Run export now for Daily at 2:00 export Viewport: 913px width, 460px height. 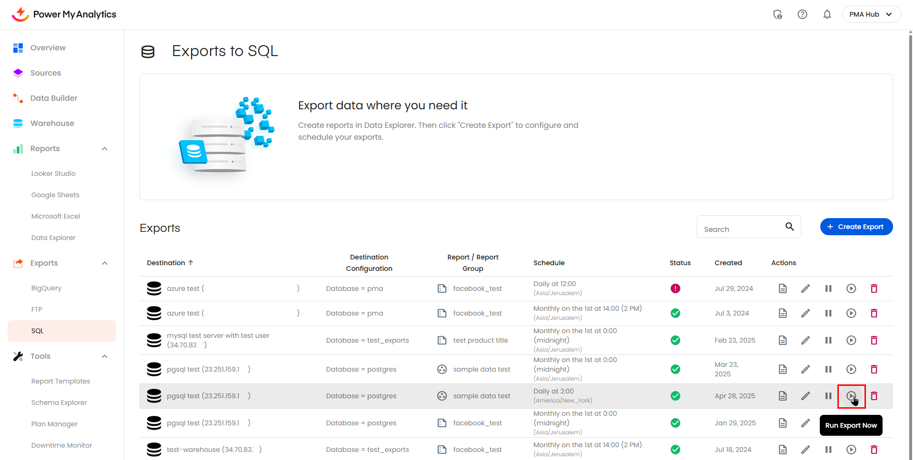pyautogui.click(x=851, y=396)
